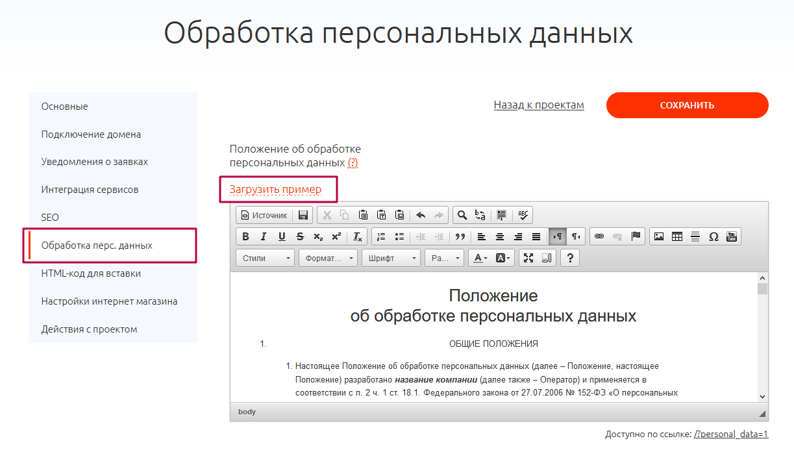Screen dimensions: 794x454
Task: Toggle superscript formatting
Action: click(x=336, y=236)
